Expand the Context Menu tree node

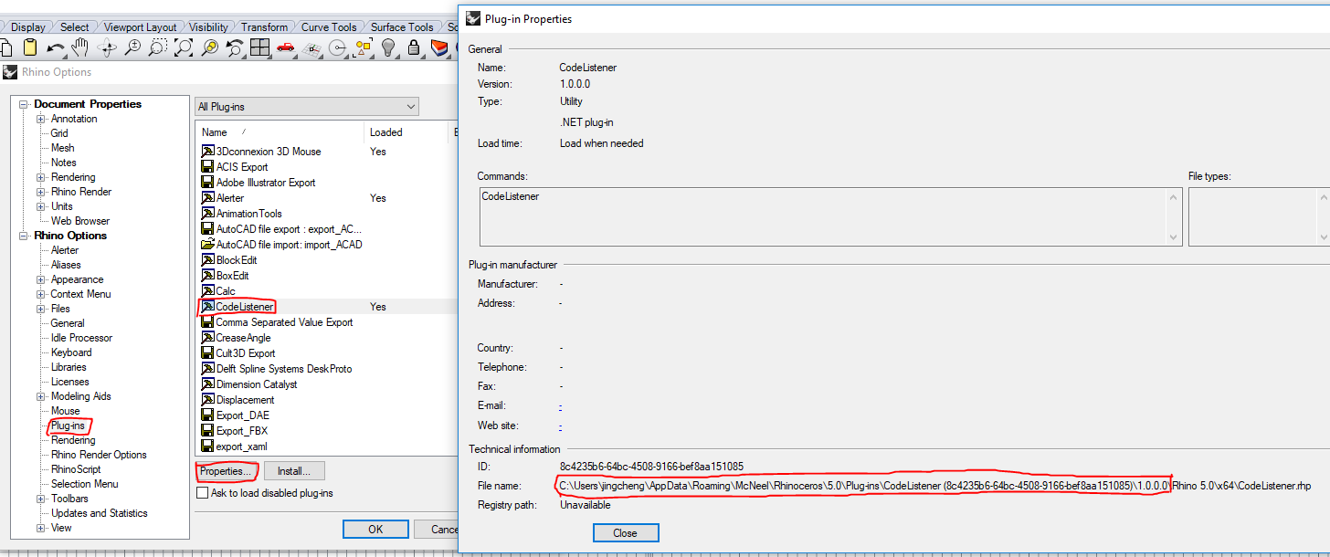41,294
